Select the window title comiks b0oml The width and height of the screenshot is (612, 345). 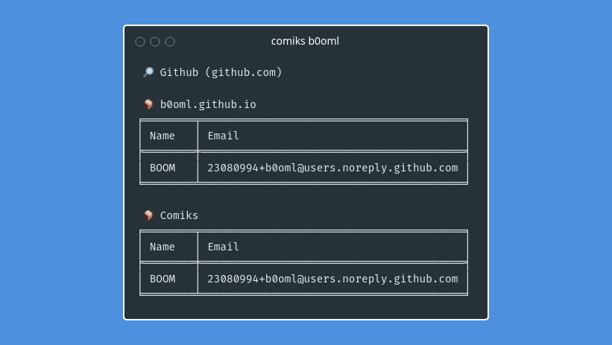tap(305, 41)
